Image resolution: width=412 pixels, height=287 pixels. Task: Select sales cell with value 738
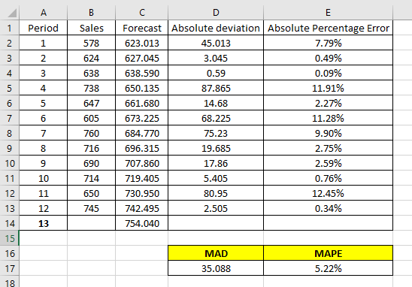pos(91,88)
